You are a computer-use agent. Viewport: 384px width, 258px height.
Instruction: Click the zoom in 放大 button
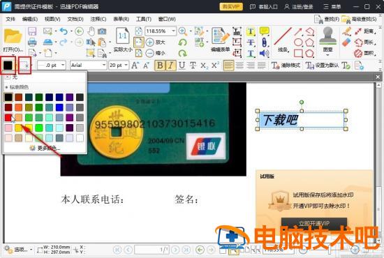tap(156, 42)
